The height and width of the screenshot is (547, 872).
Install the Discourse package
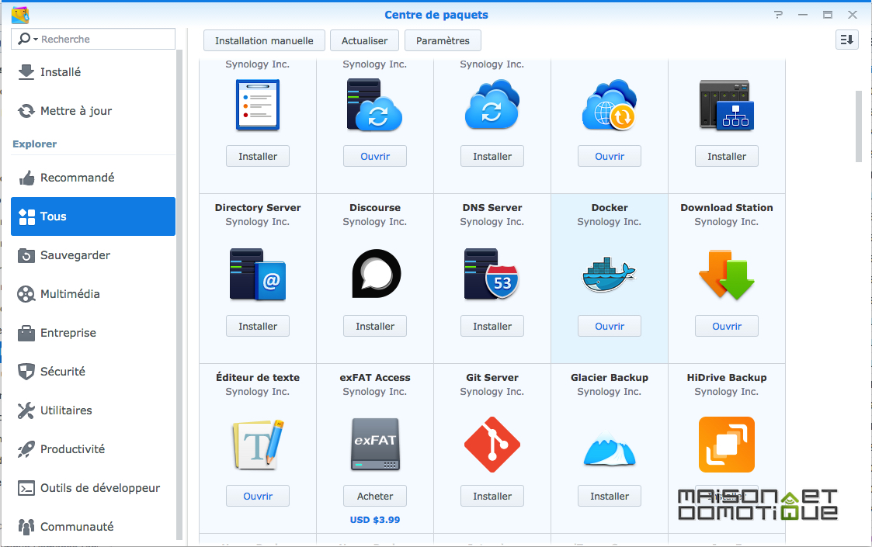pyautogui.click(x=375, y=327)
